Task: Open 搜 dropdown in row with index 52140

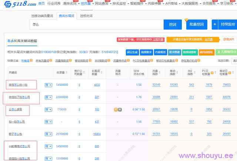Action: pos(49,85)
